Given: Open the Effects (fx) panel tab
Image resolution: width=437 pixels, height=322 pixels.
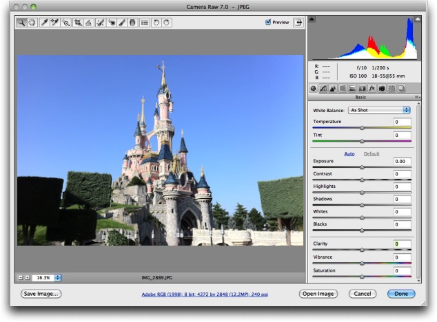Looking at the screenshot, I should (372, 89).
